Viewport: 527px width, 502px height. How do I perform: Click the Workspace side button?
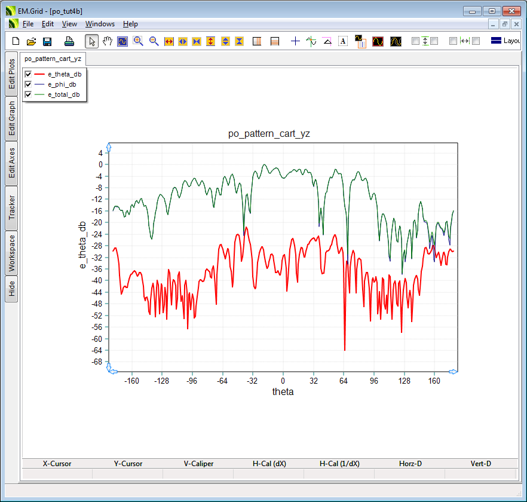pos(11,253)
